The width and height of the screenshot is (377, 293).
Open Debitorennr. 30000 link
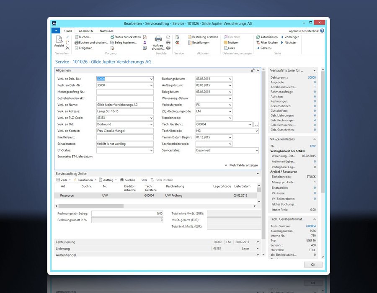pos(312,77)
